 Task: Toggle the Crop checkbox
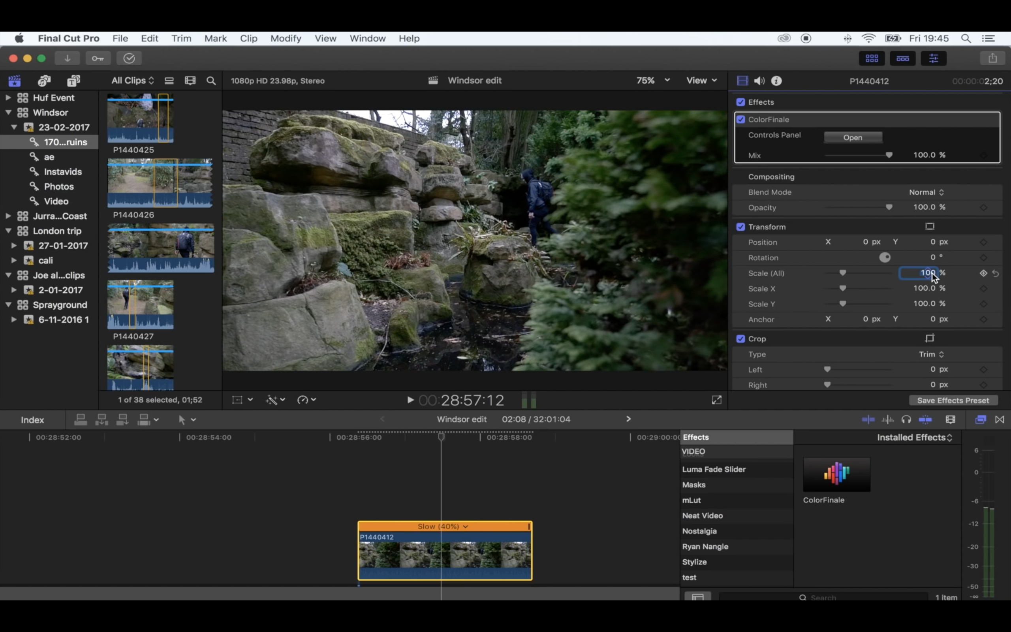[x=741, y=339]
